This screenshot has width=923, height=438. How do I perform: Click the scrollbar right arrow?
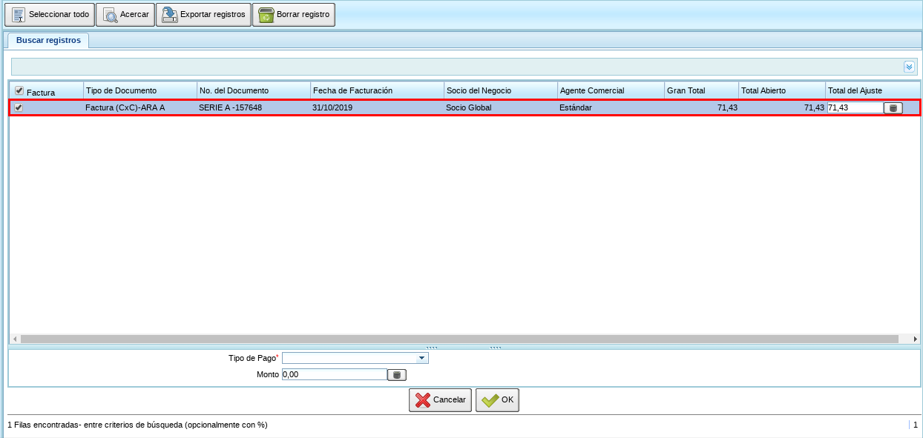pos(914,339)
